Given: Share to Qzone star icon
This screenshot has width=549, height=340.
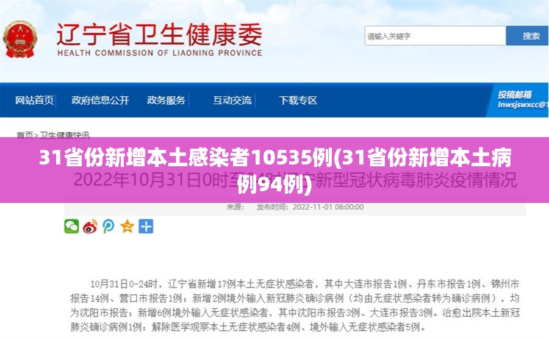Looking at the screenshot, I should 127,226.
